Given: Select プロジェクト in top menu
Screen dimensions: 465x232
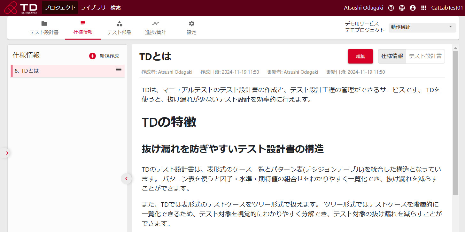Looking at the screenshot, I should pyautogui.click(x=60, y=8).
